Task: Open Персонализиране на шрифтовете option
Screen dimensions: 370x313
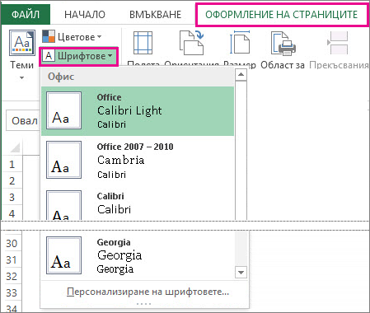Action: tap(148, 292)
